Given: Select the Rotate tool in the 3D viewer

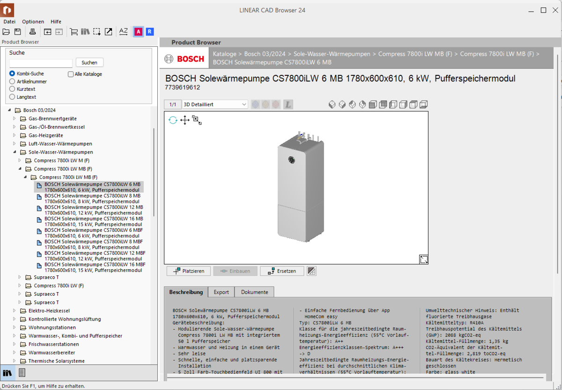Looking at the screenshot, I should point(172,120).
